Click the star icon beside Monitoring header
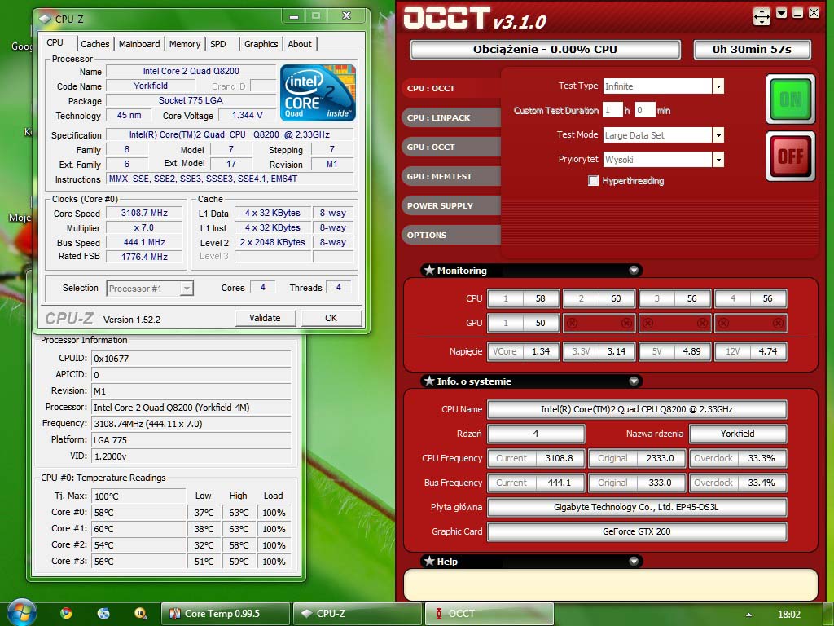834x626 pixels. pyautogui.click(x=428, y=271)
